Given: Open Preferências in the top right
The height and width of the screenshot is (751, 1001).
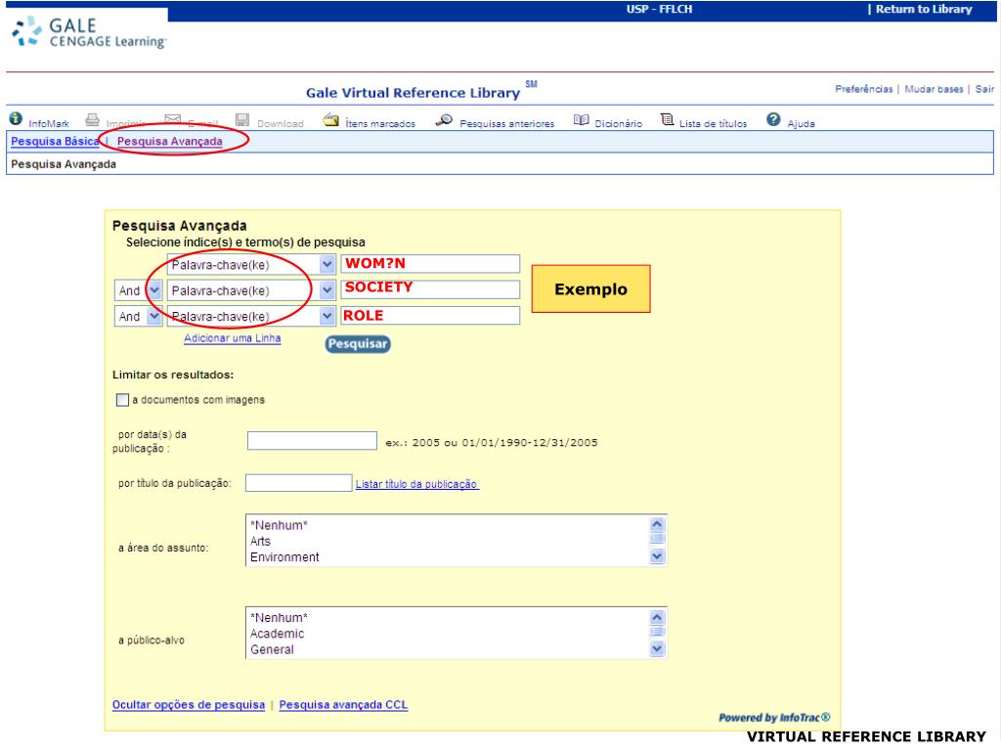Looking at the screenshot, I should [864, 89].
